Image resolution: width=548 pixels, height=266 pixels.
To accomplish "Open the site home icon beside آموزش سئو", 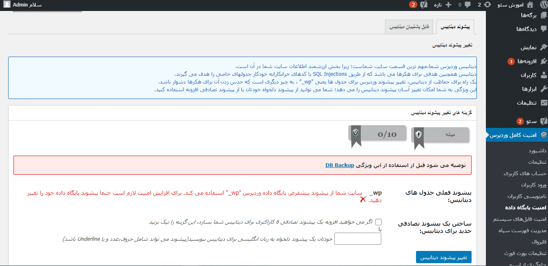I will [x=530, y=5].
